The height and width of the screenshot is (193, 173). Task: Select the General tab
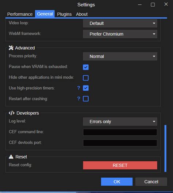45,14
